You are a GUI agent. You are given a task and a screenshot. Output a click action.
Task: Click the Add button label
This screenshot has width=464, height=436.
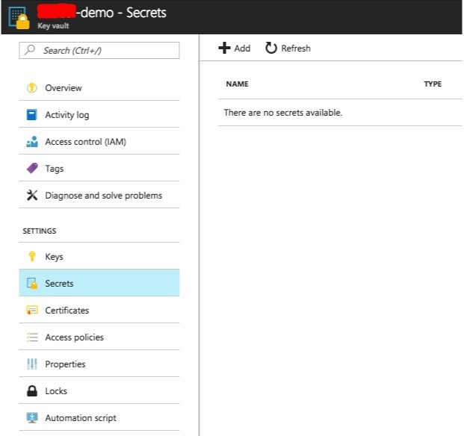(x=242, y=49)
